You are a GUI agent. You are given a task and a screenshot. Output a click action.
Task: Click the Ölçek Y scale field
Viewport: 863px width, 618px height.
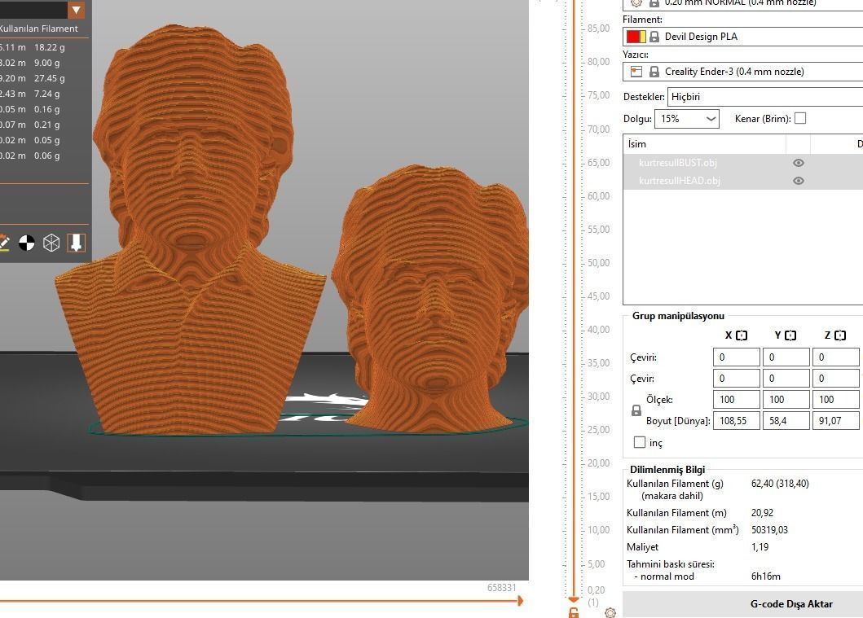[x=786, y=400]
